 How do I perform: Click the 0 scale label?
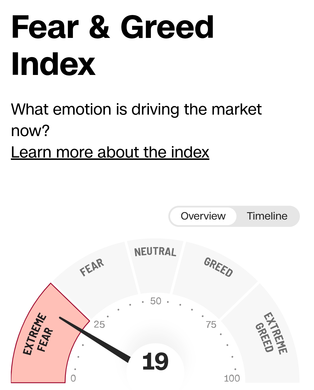point(73,378)
